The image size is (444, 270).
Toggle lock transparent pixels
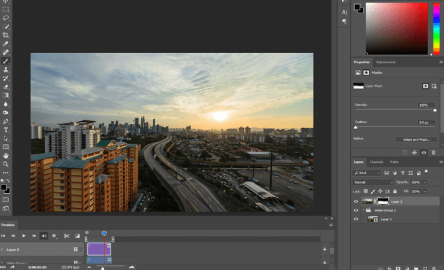point(366,191)
